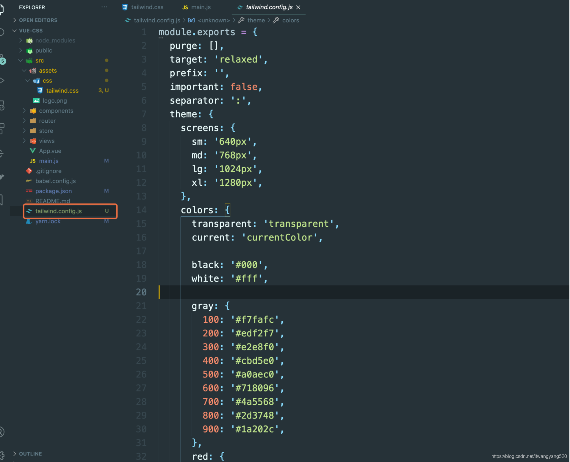Screen dimensions: 570x462
Task: Click the tailwind.css file icon in tree
Action: (x=40, y=90)
